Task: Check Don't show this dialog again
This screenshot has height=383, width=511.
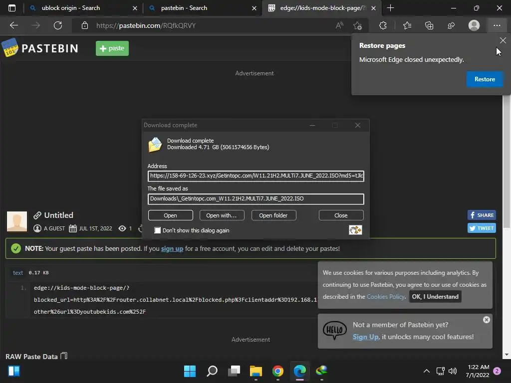Action: pos(157,230)
